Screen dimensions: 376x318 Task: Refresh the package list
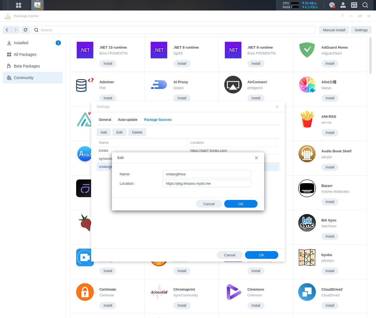(x=25, y=30)
